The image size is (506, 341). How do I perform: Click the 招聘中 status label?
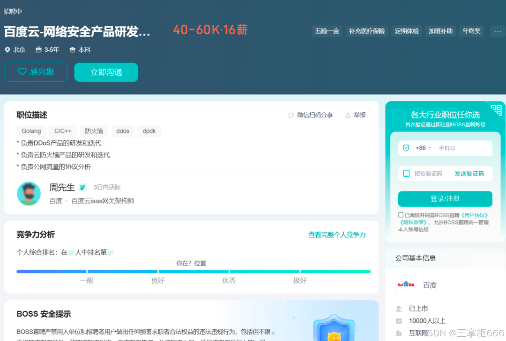click(13, 12)
